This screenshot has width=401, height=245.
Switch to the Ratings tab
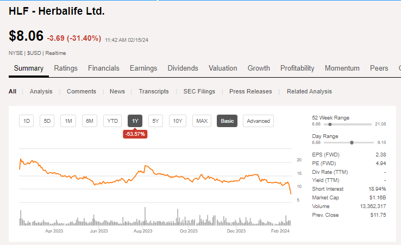click(x=66, y=68)
